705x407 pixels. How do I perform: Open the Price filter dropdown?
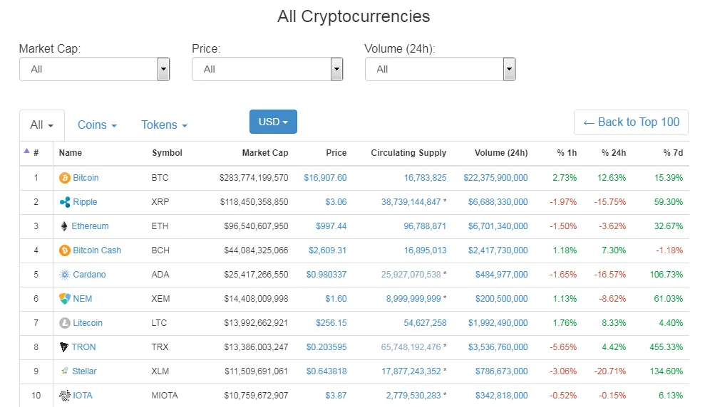click(x=267, y=69)
